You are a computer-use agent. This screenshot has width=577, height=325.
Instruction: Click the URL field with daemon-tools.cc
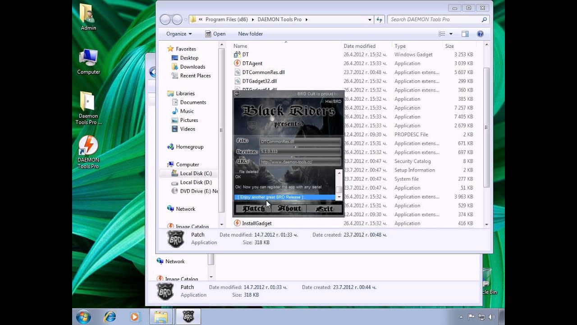300,162
